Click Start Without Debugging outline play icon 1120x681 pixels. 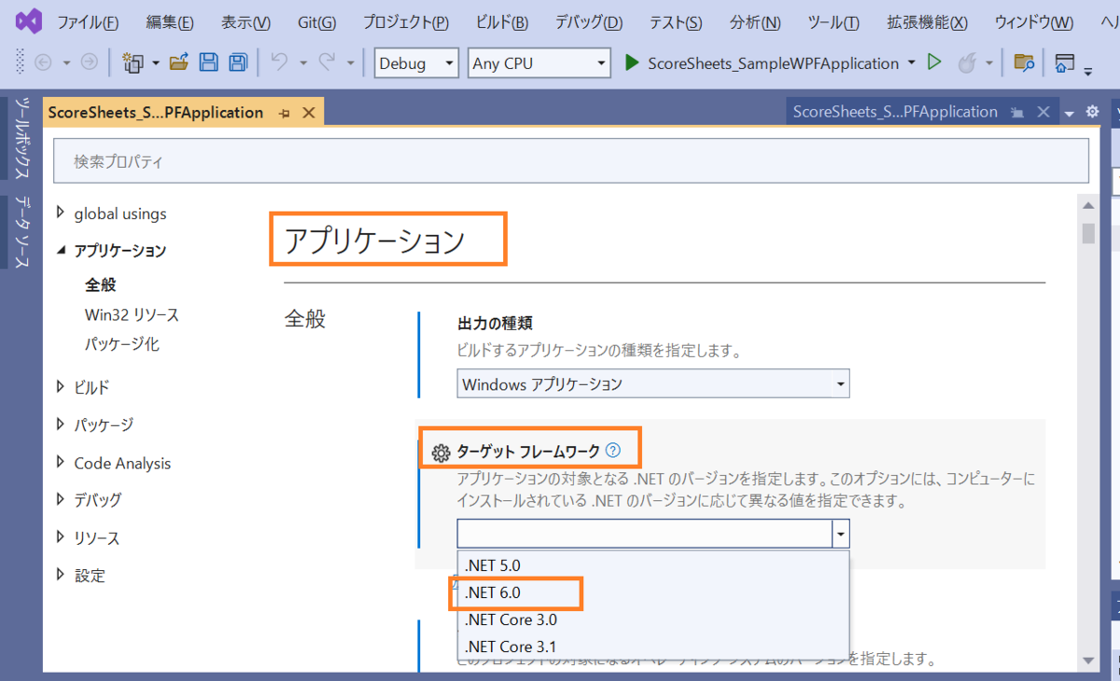pos(934,63)
